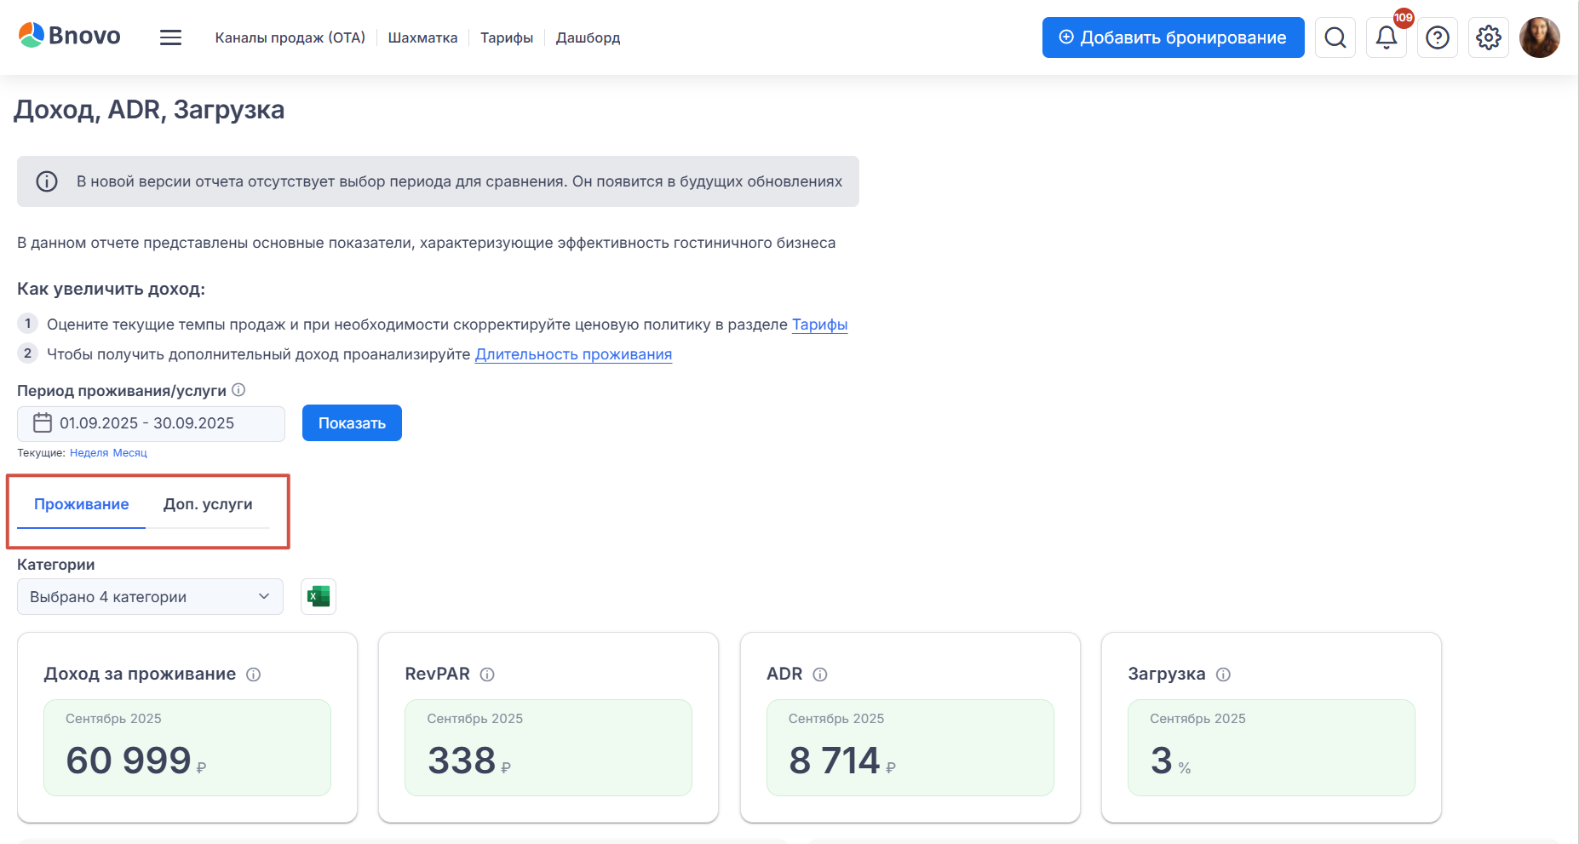Open the settings gear icon
The image size is (1579, 844).
[x=1489, y=37]
